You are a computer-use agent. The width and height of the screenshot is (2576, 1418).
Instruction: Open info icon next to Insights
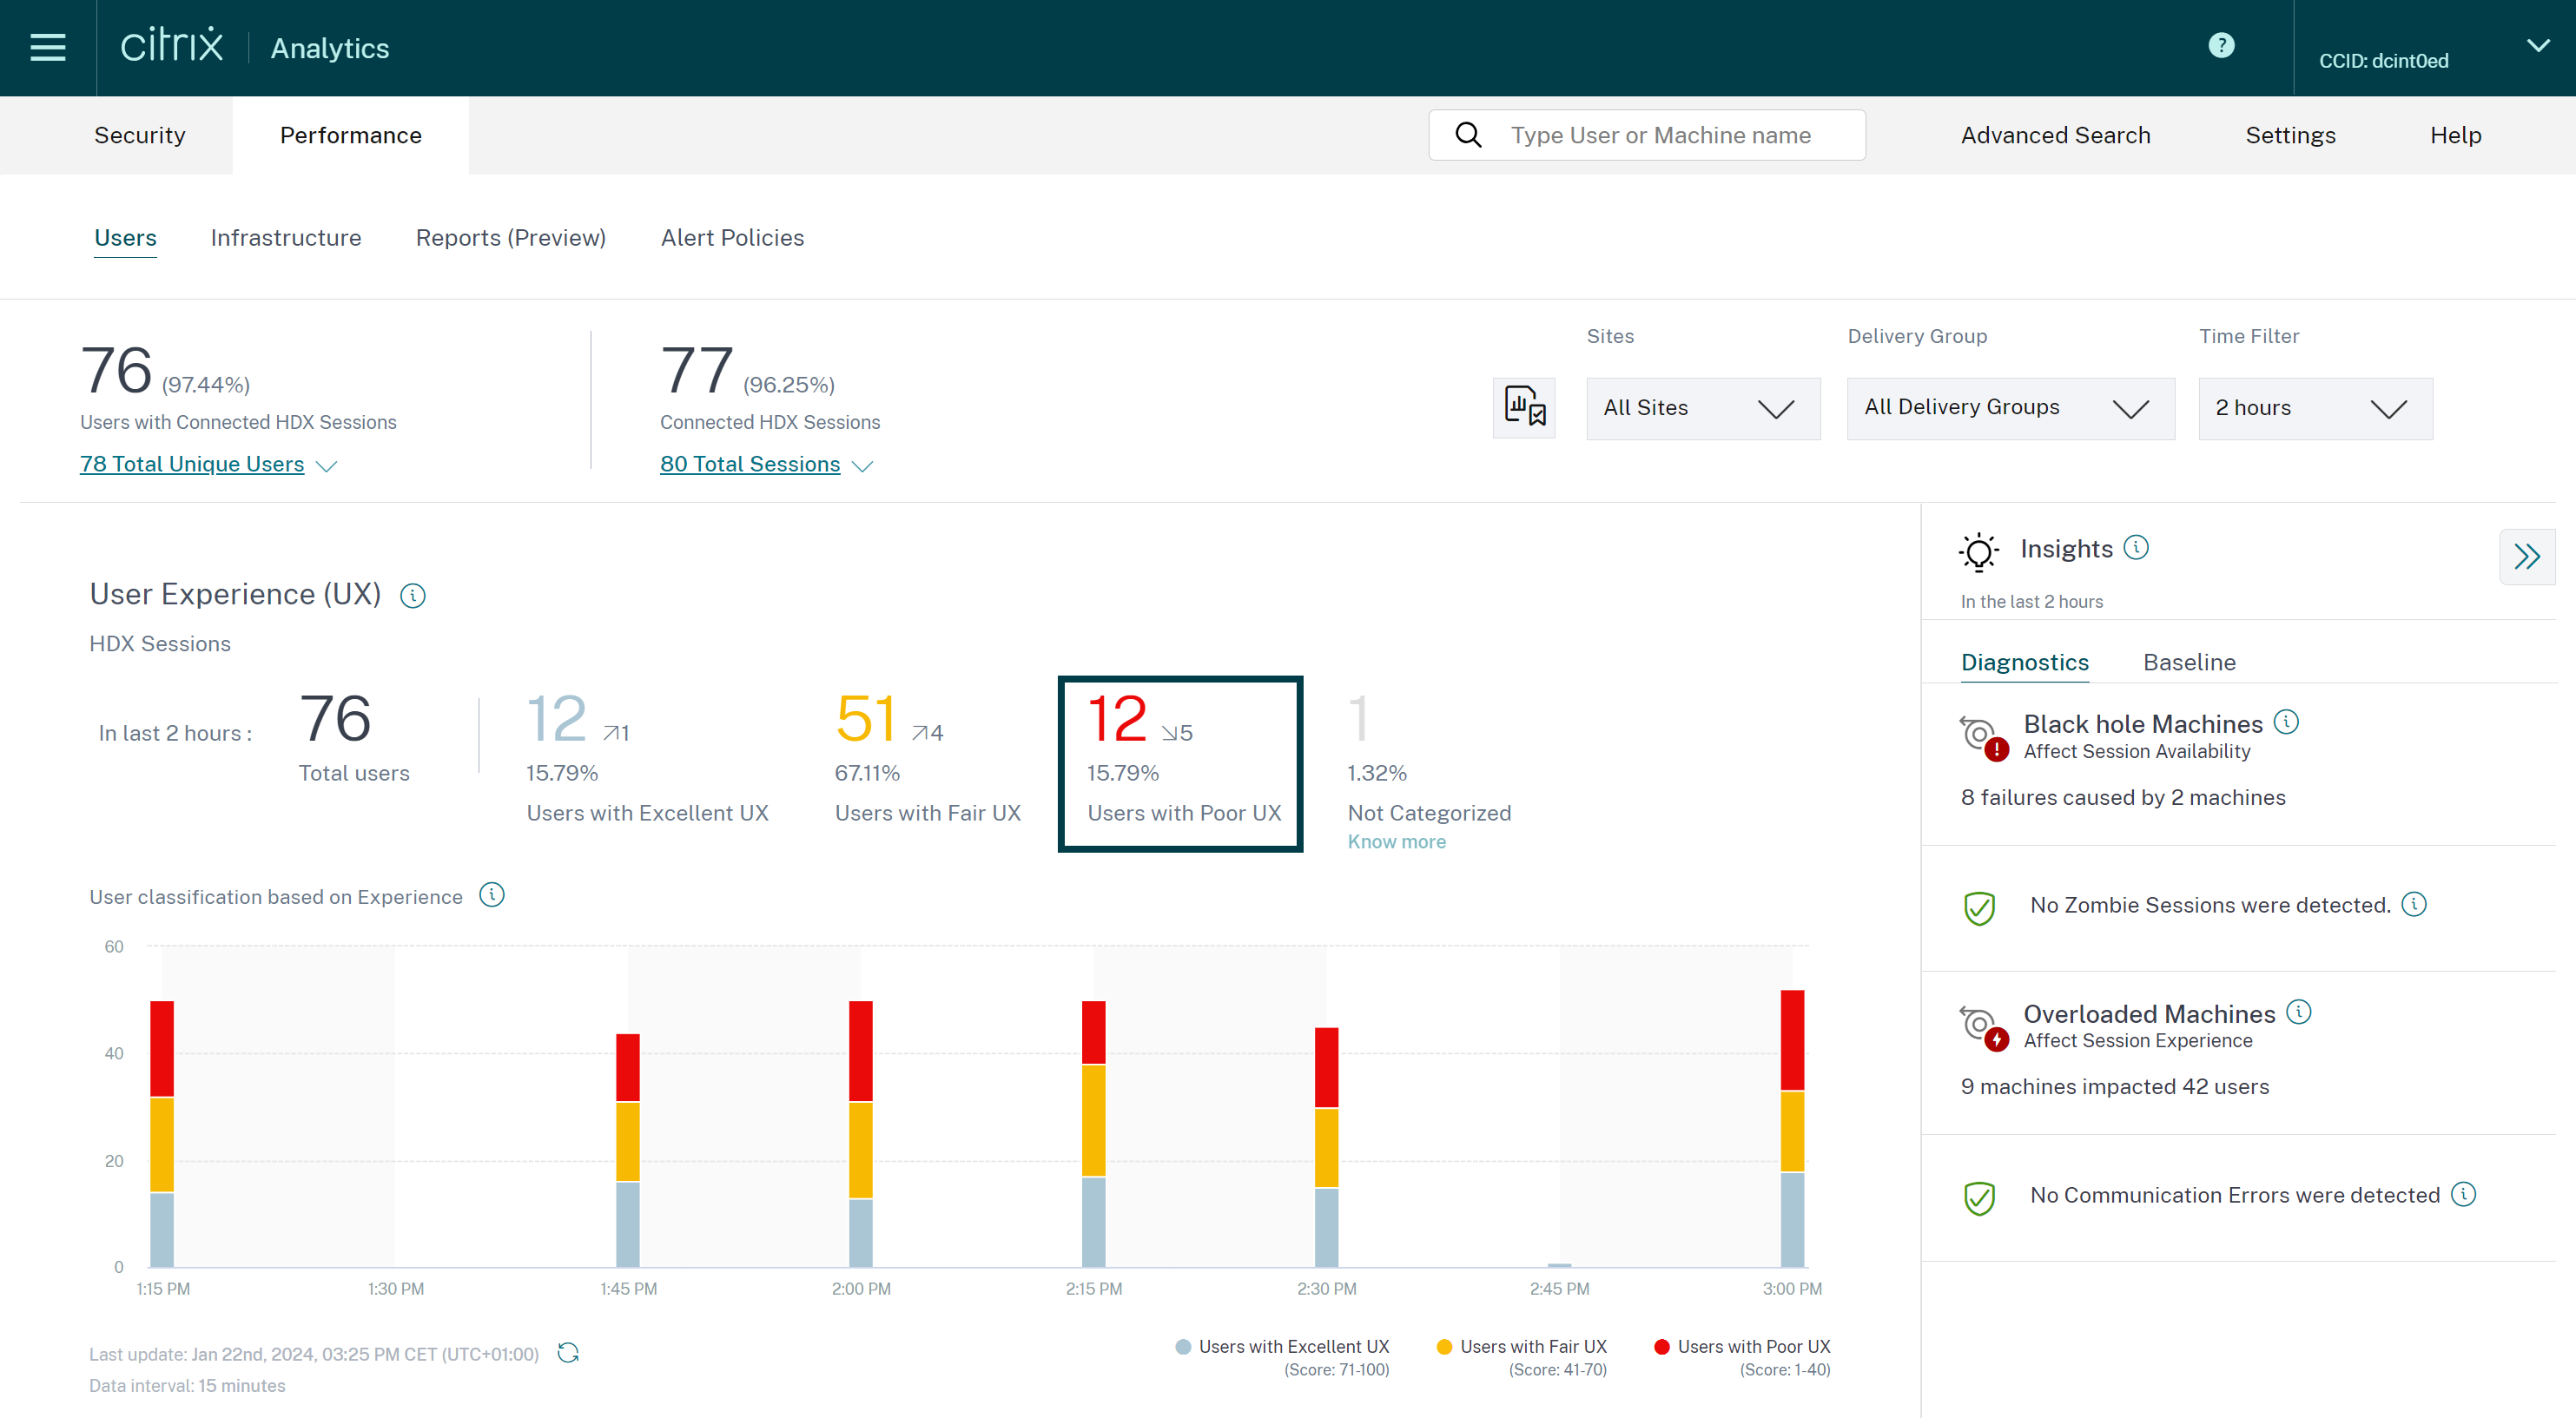tap(2136, 547)
